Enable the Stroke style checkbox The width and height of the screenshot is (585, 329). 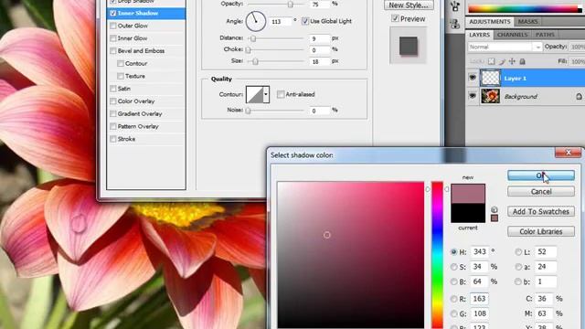pos(113,139)
